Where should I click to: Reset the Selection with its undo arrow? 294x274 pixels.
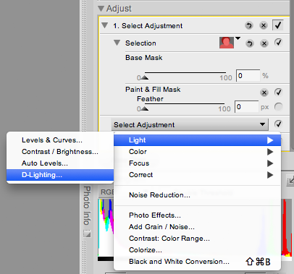[250, 43]
